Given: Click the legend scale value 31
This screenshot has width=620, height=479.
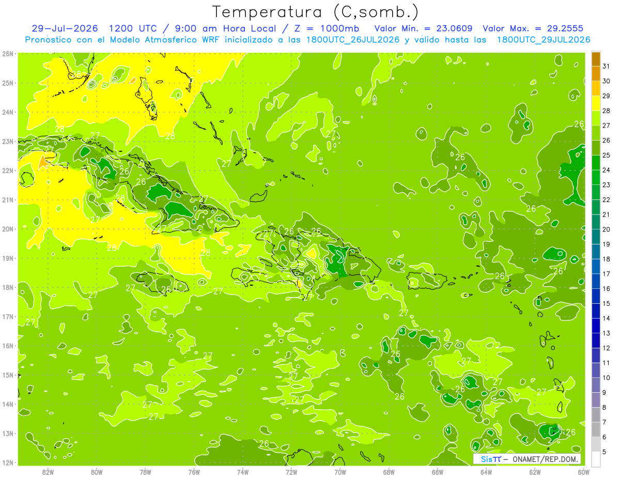Looking at the screenshot, I should click(607, 66).
